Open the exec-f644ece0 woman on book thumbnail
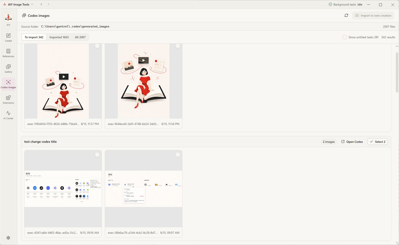 [x=144, y=81]
